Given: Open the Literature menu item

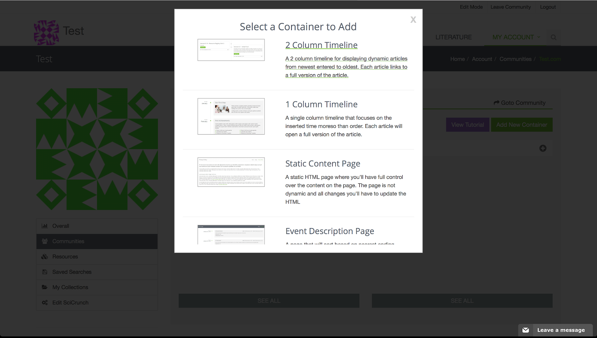Looking at the screenshot, I should (x=454, y=37).
